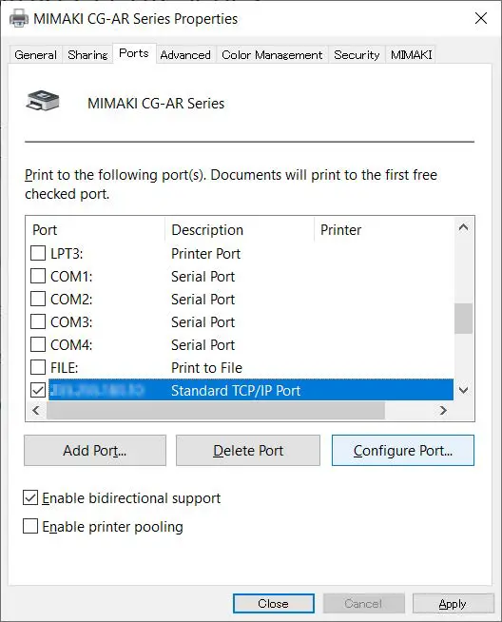502x622 pixels.
Task: Select the COM2: port name
Action: [71, 299]
